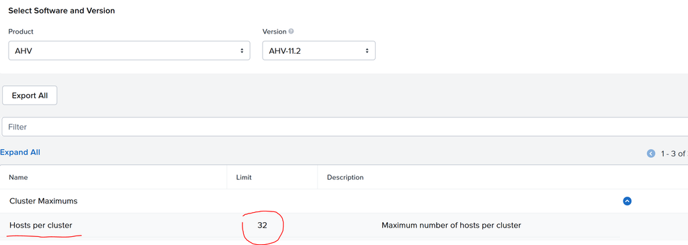This screenshot has height=245, width=688.
Task: Select the Hosts per cluster row
Action: [344, 226]
